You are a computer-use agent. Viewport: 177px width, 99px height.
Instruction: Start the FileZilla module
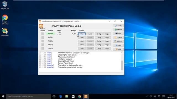(82, 41)
